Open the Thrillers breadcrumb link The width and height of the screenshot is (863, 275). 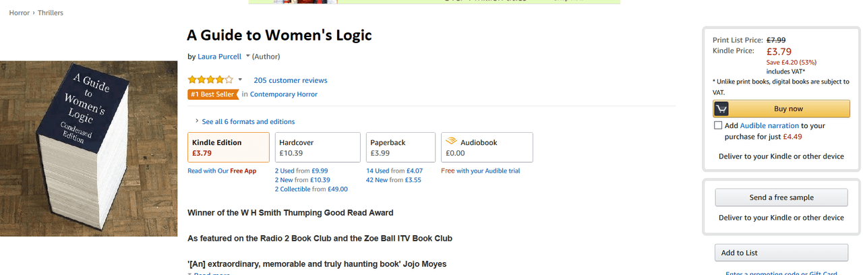point(51,13)
